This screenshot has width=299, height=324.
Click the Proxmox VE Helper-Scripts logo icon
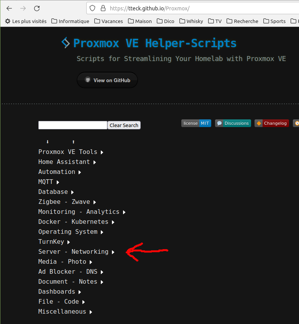click(x=66, y=43)
